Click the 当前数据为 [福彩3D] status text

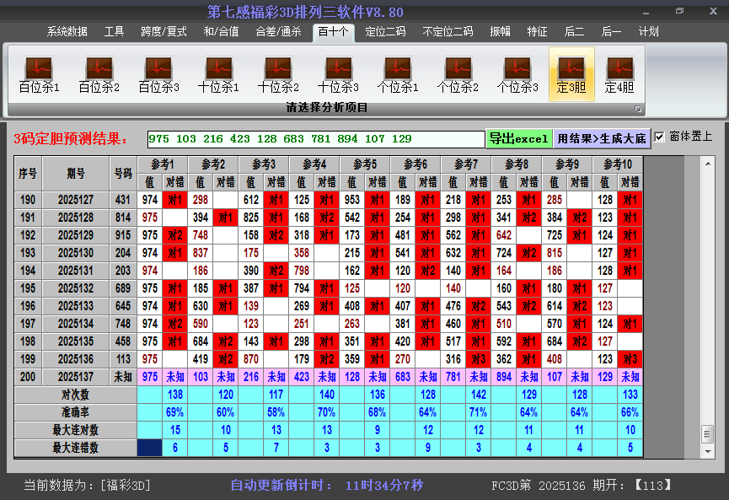point(88,486)
